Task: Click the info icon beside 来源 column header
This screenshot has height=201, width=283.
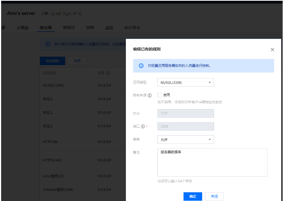Action: coord(108,73)
